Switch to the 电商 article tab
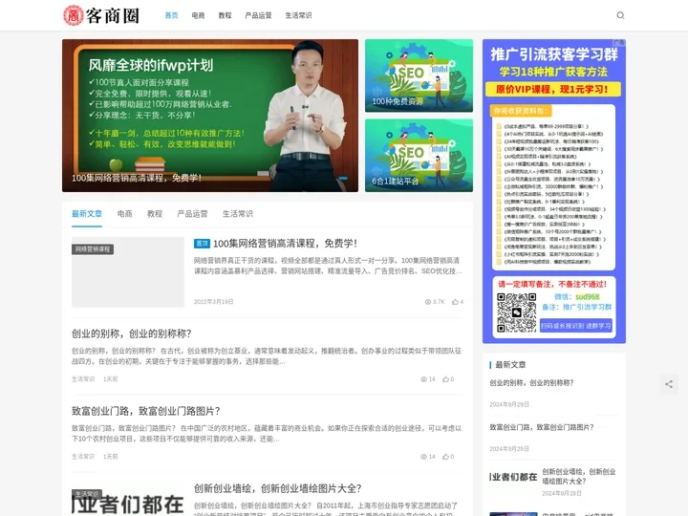The height and width of the screenshot is (516, 688). pyautogui.click(x=124, y=214)
